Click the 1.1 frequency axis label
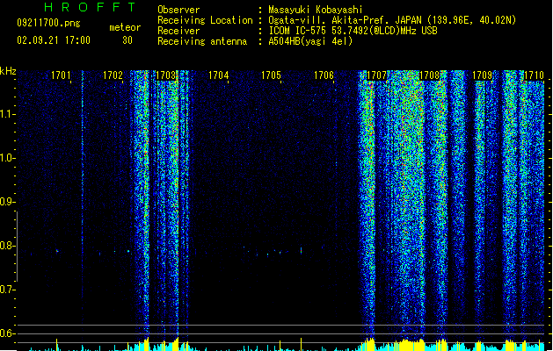 pos(7,114)
